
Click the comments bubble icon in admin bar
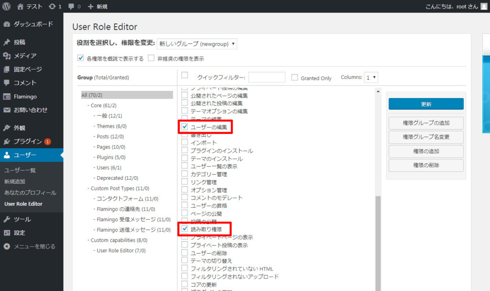click(71, 7)
